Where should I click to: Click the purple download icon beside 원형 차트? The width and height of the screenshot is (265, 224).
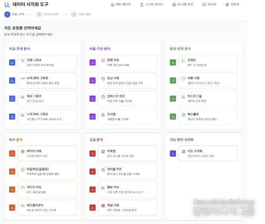(x=92, y=63)
